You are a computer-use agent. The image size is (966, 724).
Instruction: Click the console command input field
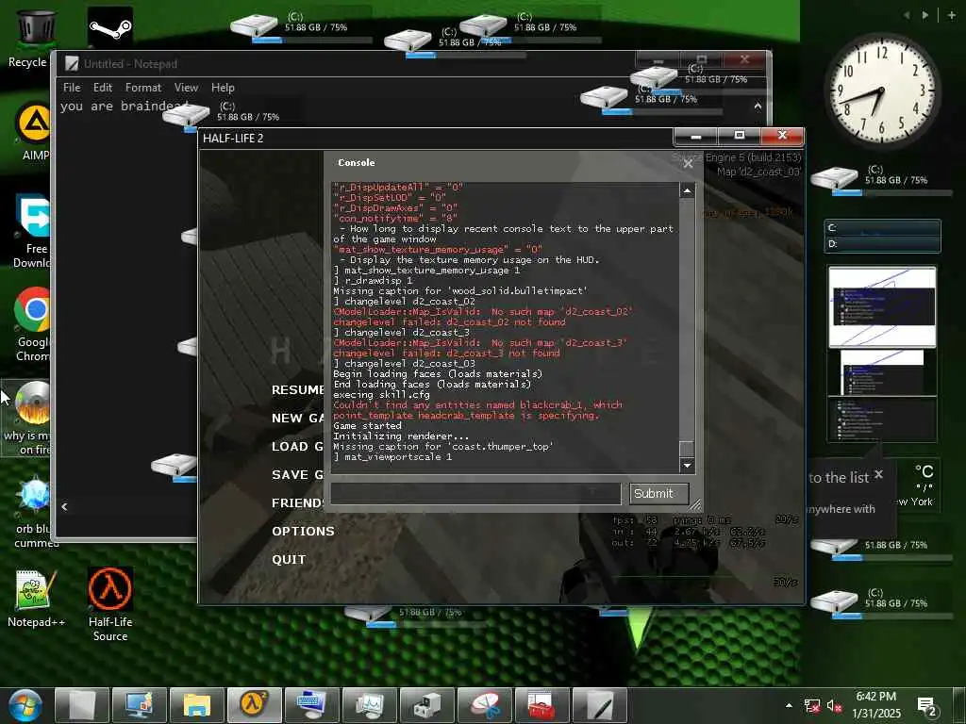pos(475,493)
